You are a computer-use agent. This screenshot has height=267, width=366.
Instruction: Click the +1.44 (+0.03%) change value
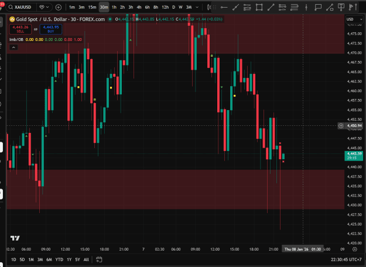tap(208, 19)
